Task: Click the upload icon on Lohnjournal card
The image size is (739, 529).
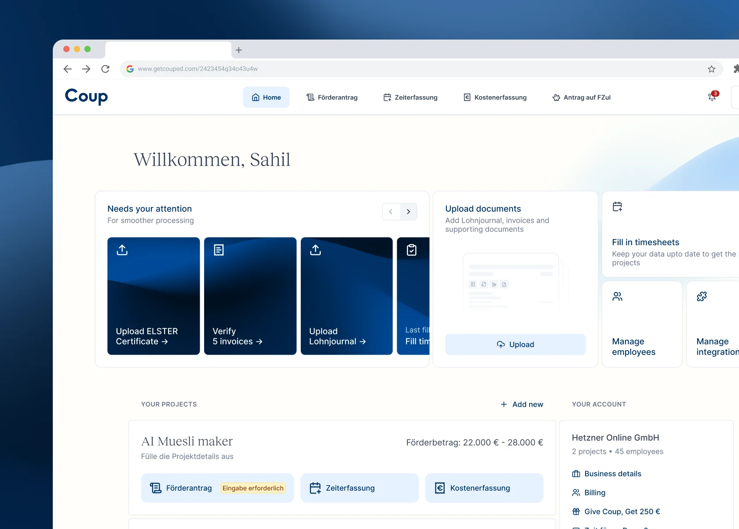Action: pos(315,250)
